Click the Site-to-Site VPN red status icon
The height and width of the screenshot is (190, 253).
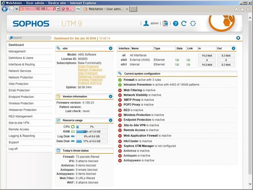click(120, 125)
